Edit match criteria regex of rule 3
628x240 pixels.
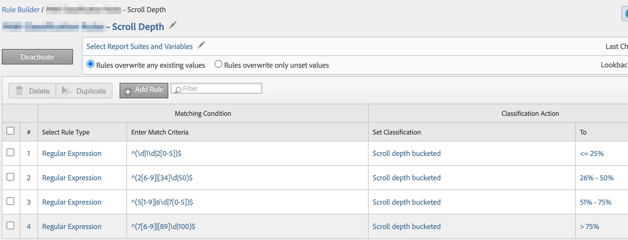(x=162, y=202)
